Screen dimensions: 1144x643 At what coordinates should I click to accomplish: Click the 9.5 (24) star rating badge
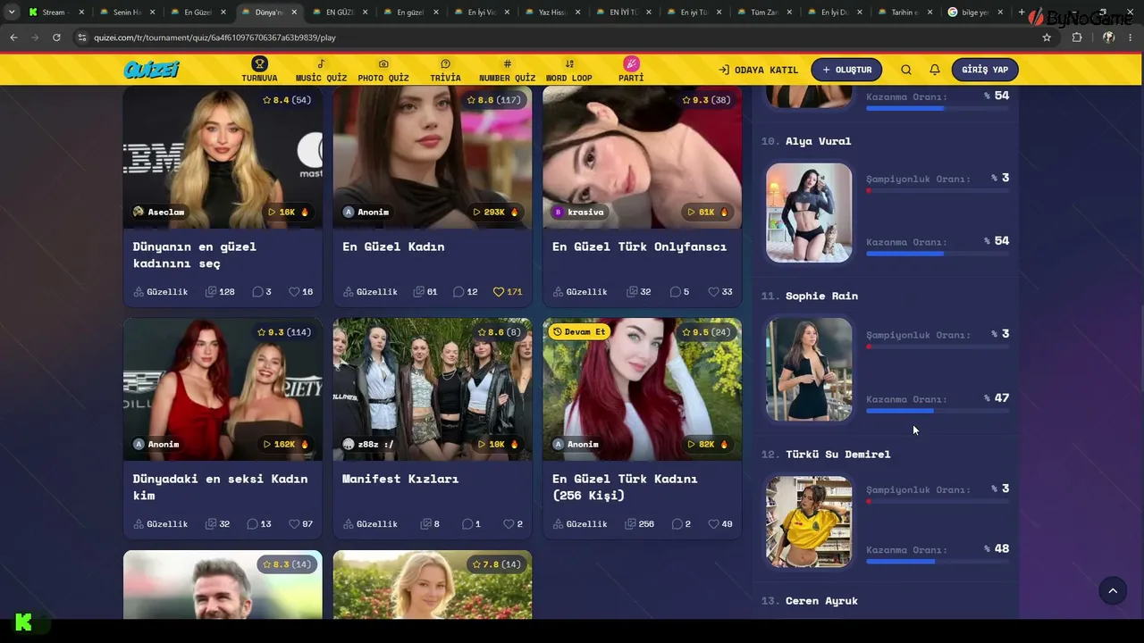point(706,332)
